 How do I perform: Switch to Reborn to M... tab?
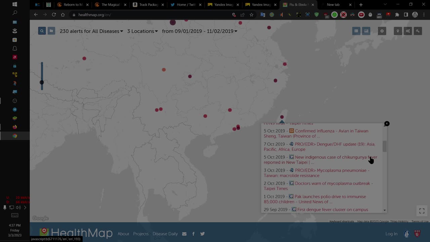73,5
